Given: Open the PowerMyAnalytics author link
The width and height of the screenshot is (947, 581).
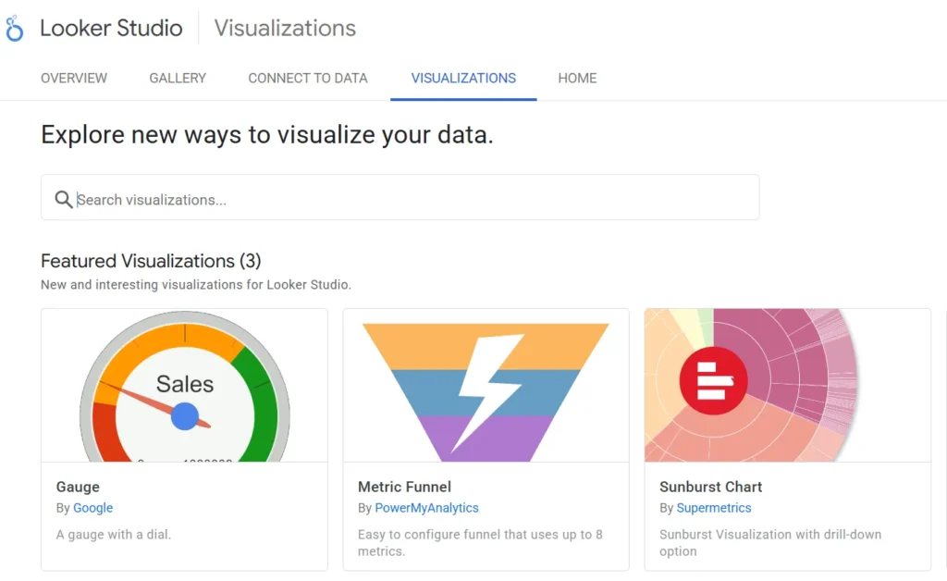Looking at the screenshot, I should [x=426, y=508].
